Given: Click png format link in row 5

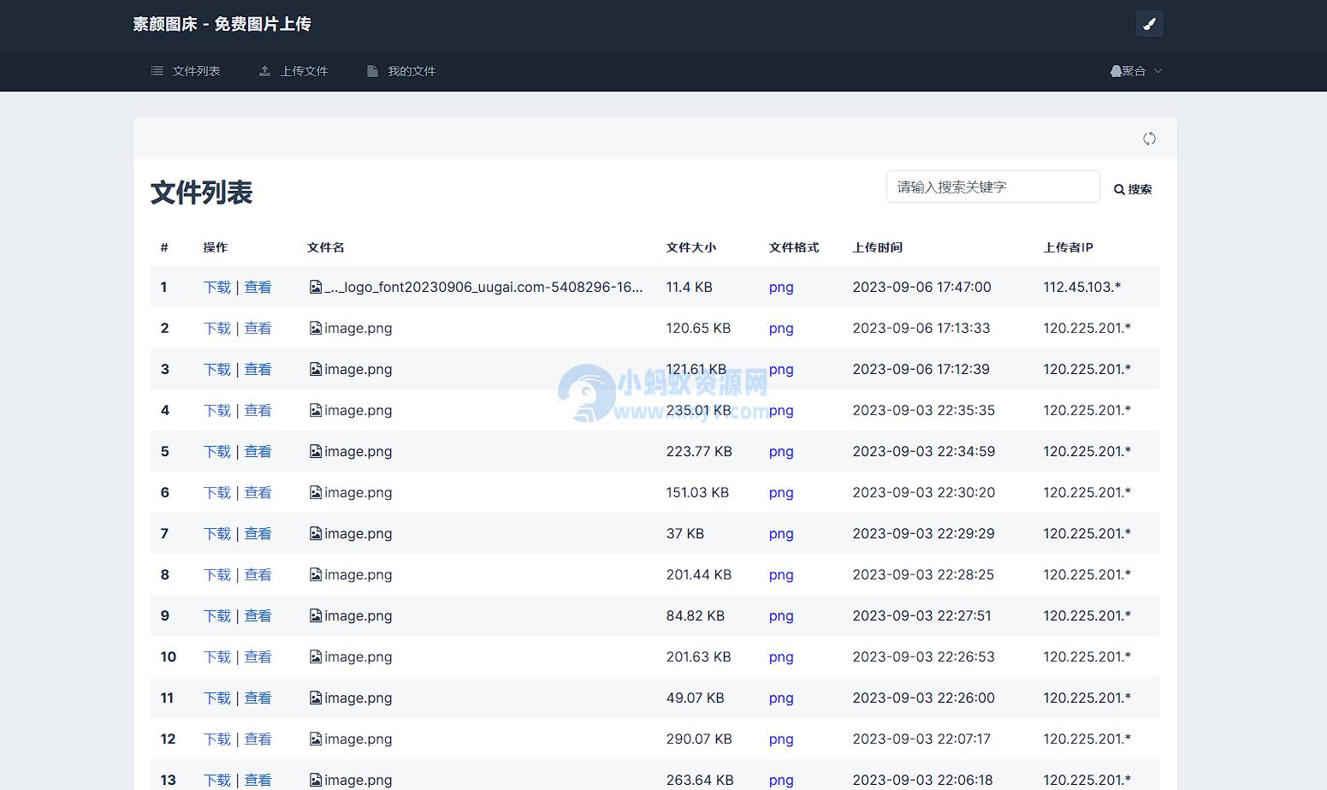Looking at the screenshot, I should pyautogui.click(x=781, y=451).
